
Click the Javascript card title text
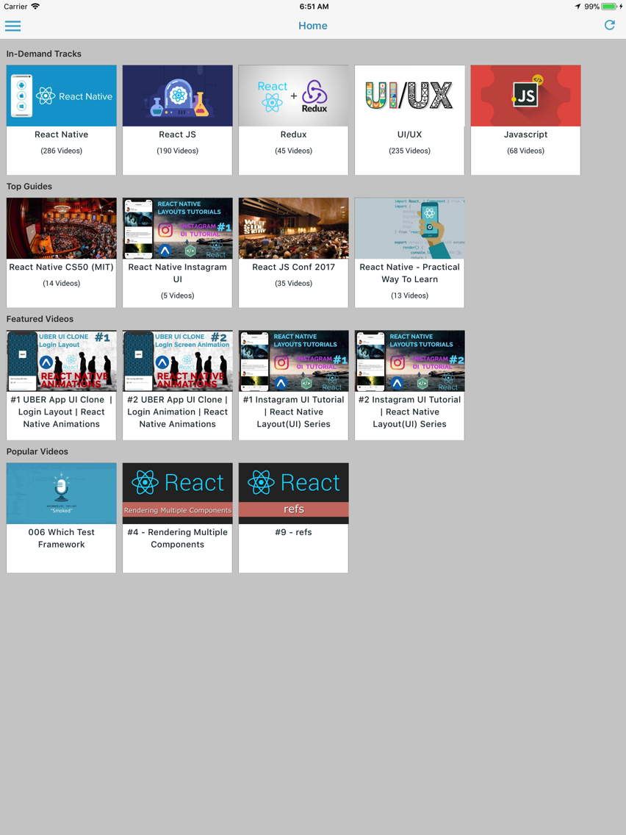525,135
